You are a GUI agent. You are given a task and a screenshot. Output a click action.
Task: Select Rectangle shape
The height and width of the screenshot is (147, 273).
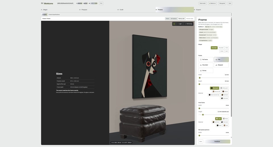pyautogui.click(x=214, y=48)
